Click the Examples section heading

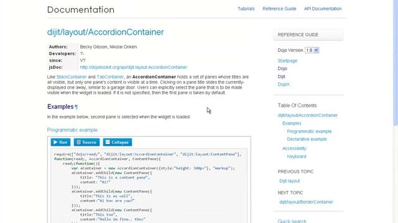click(x=60, y=107)
